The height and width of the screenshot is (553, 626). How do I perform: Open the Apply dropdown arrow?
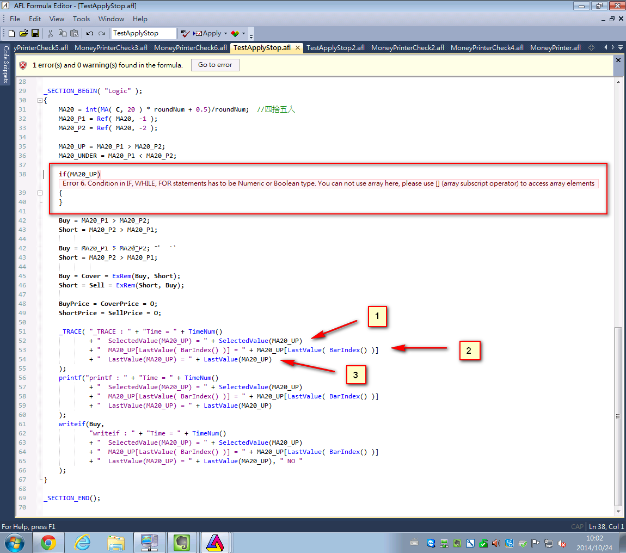coord(225,34)
